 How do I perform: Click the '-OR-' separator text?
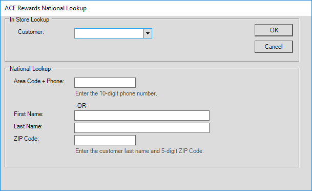[81, 105]
